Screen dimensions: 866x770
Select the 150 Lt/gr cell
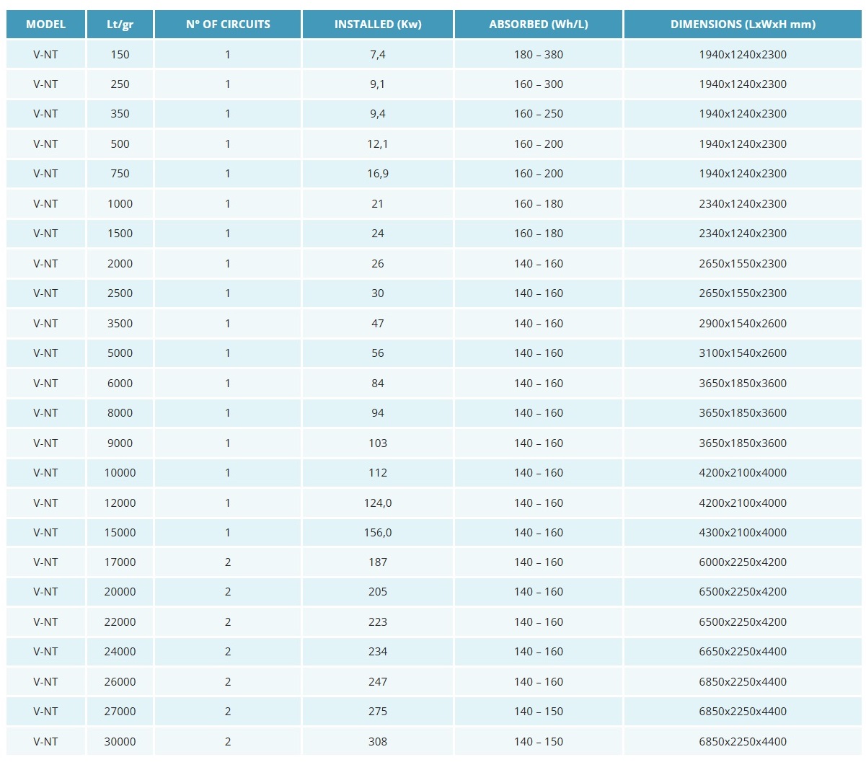(x=120, y=55)
